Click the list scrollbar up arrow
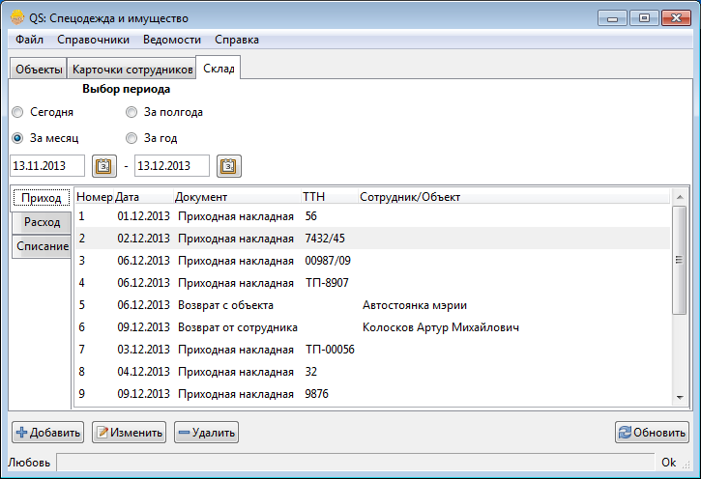Screen dimensions: 701x479 pos(680,197)
